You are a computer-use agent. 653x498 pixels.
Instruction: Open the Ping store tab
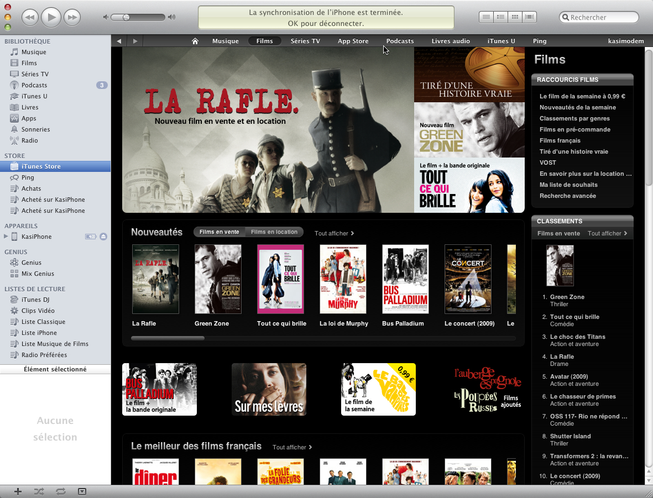pos(540,41)
